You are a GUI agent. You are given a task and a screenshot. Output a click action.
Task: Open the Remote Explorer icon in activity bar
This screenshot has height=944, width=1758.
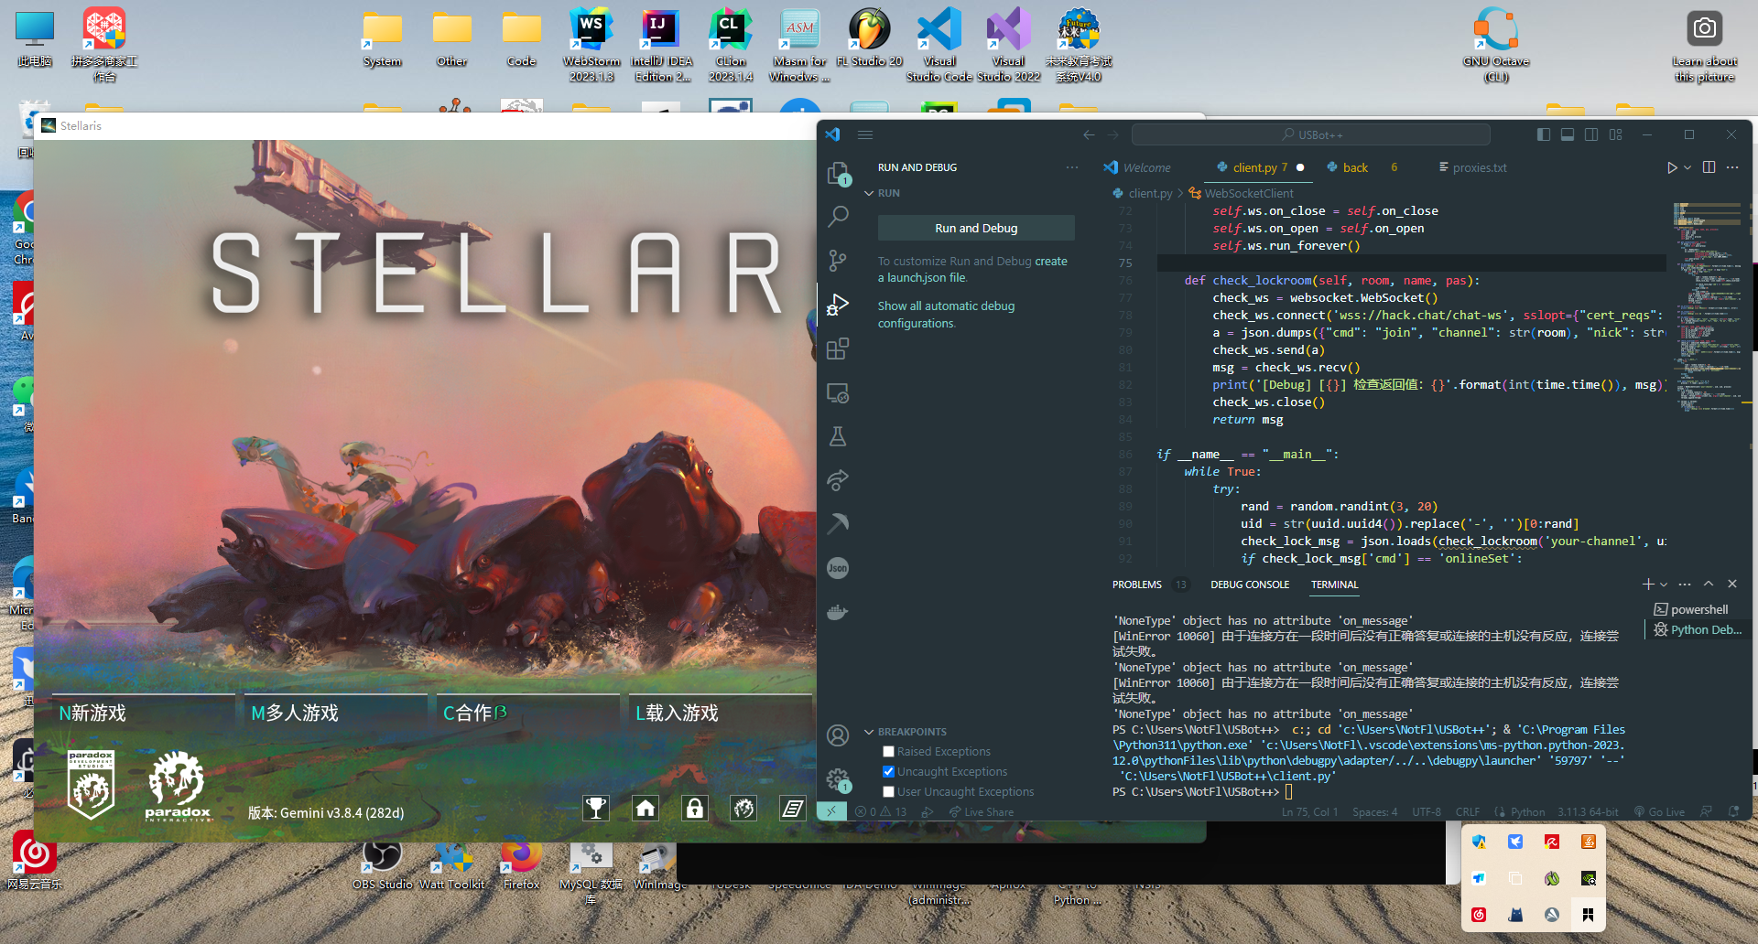pyautogui.click(x=838, y=392)
